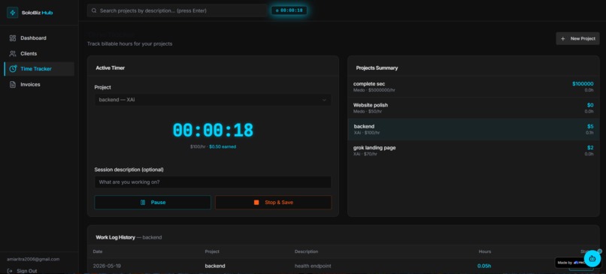Select the 'grok landing page' project row

click(474, 150)
